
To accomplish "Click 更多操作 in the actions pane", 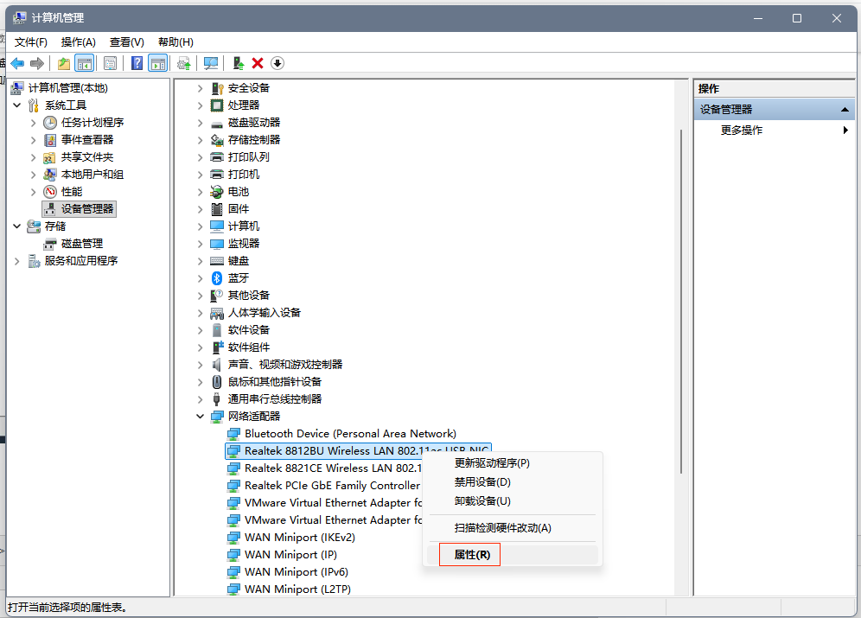I will tap(742, 131).
